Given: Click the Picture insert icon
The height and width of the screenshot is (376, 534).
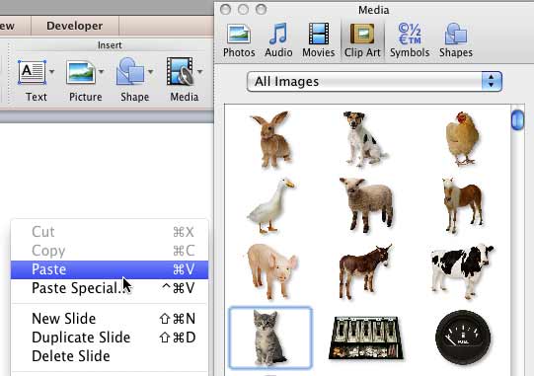Looking at the screenshot, I should tap(81, 72).
